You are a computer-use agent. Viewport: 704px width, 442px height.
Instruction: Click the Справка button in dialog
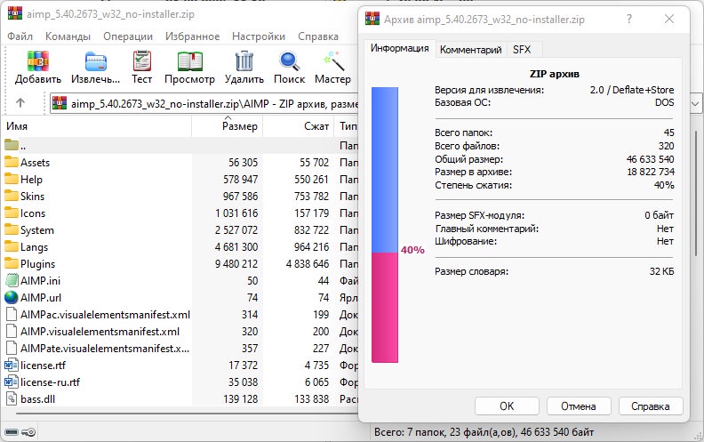coord(651,406)
